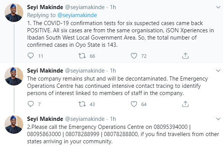Open Seyi Makinde's name on the third tweet
This screenshot has width=223, height=149.
pyautogui.click(x=45, y=119)
